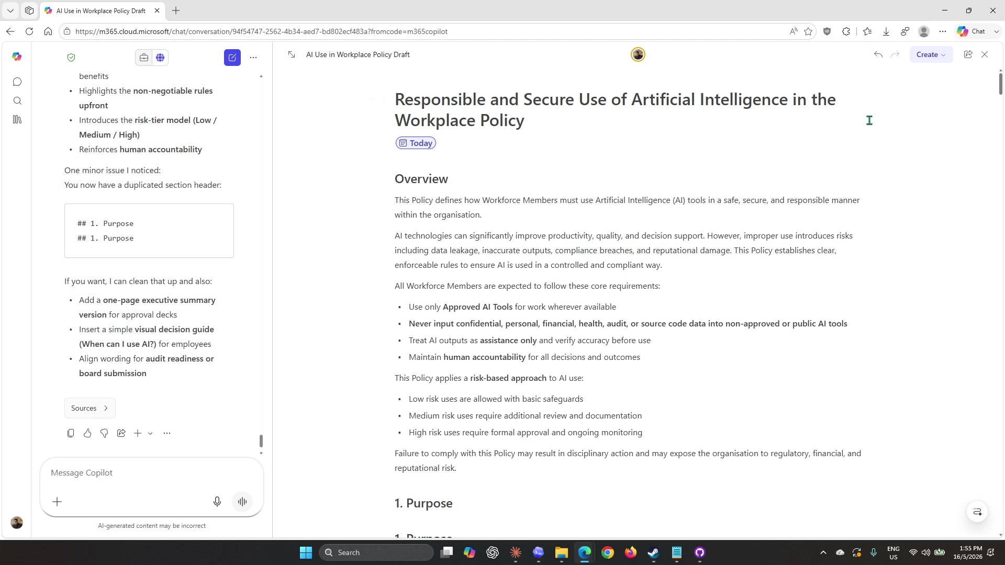This screenshot has height=565, width=1005.
Task: Click the user avatar in left rail
Action: 17,523
